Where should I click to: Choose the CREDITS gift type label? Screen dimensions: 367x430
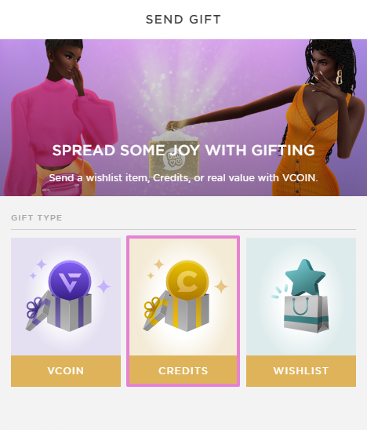point(183,371)
